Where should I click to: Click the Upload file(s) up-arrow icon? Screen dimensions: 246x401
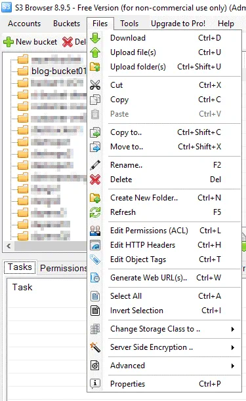95,52
